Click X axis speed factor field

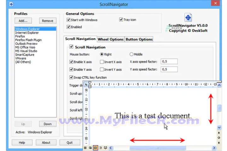pyautogui.click(x=169, y=61)
